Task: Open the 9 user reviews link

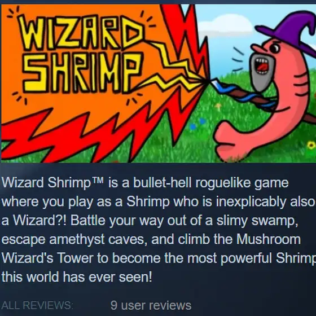Action: (151, 305)
